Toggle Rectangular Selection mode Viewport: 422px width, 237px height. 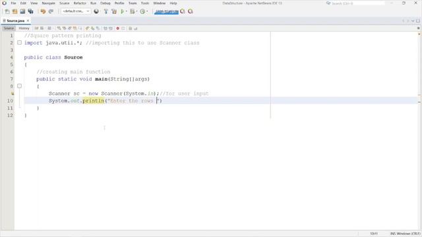80,28
